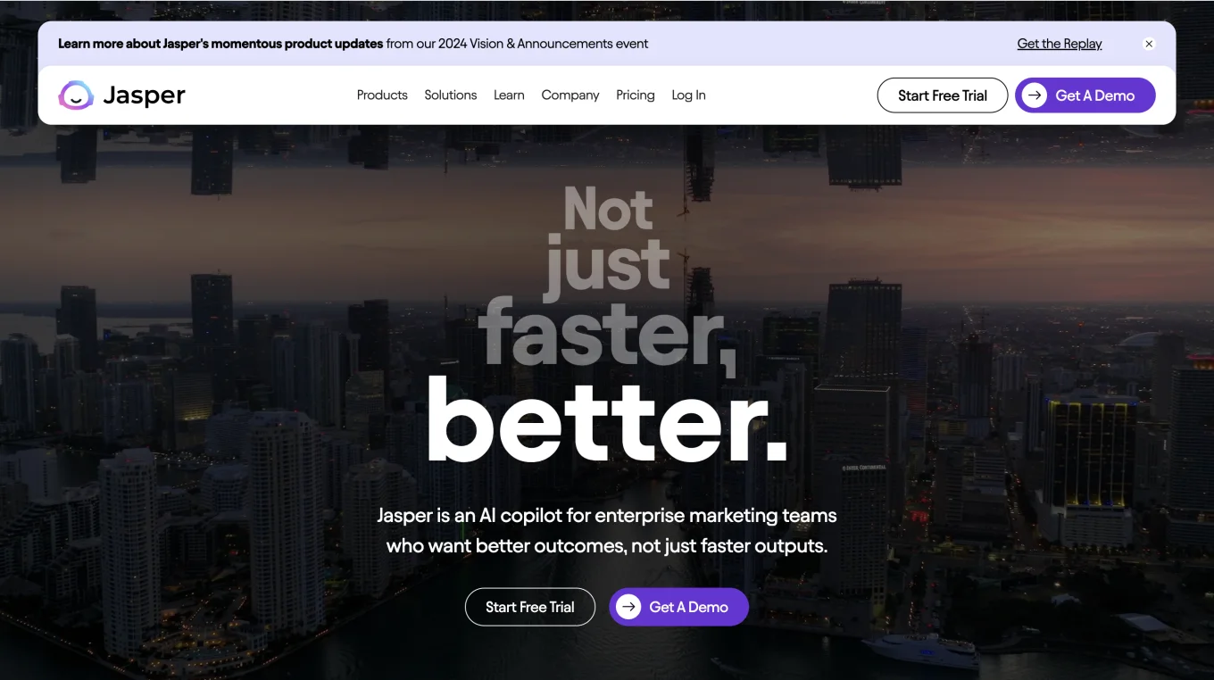Click the hero Start Free Trial button
The width and height of the screenshot is (1214, 680).
(x=529, y=607)
